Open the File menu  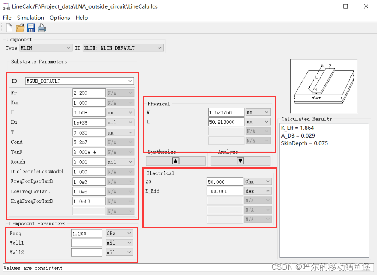tap(7, 18)
